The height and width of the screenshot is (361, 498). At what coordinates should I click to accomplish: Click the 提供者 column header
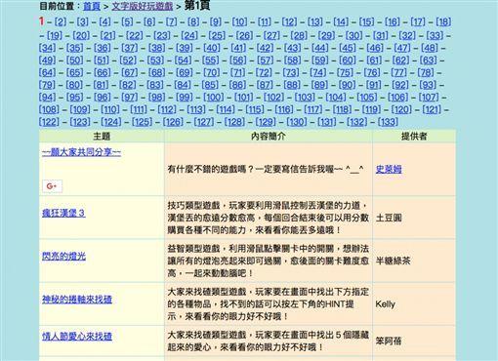(414, 137)
